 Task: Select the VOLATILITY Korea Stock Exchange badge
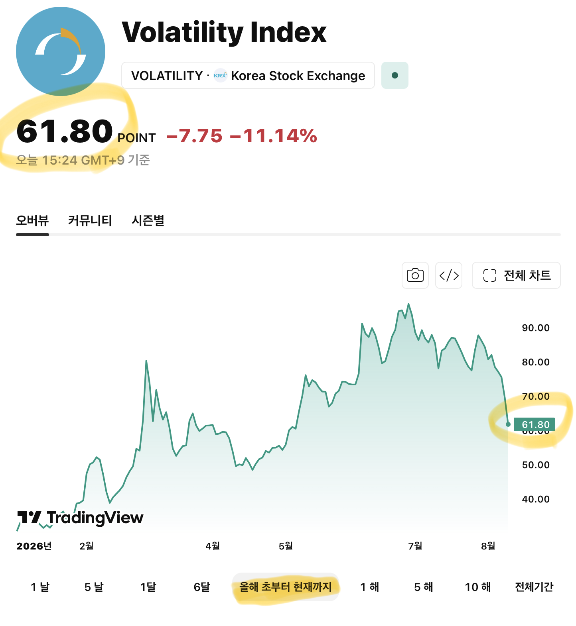248,75
